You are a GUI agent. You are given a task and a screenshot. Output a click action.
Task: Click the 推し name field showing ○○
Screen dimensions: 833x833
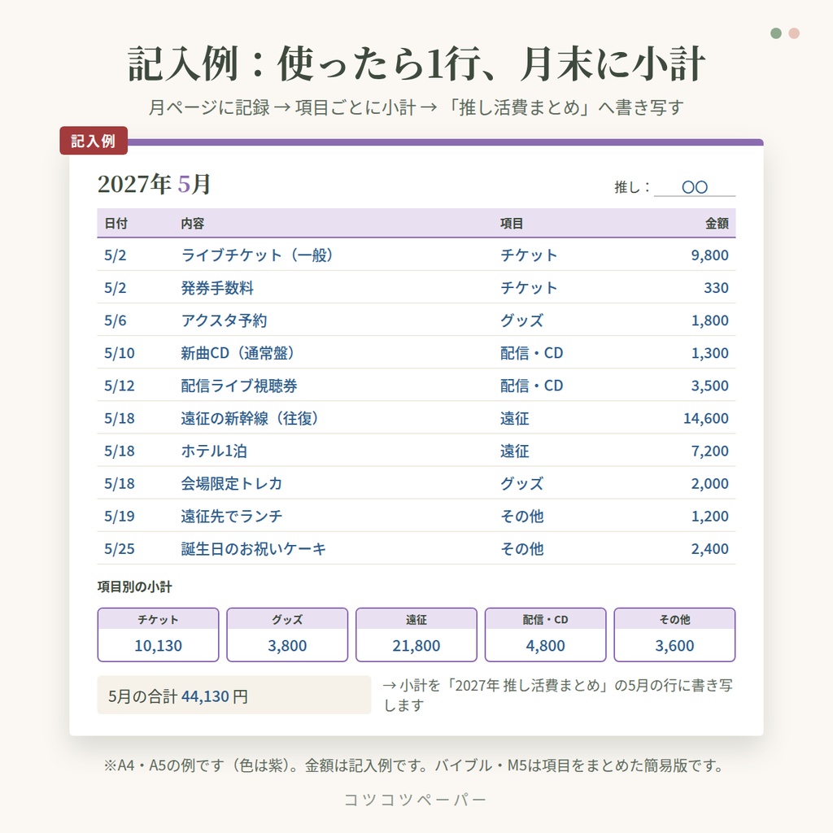(x=695, y=188)
